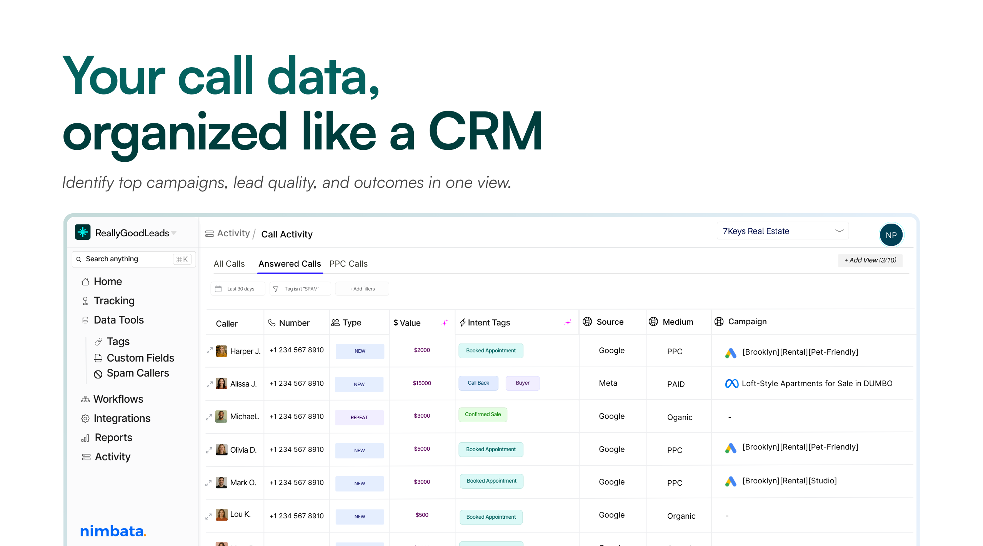Click the NP user avatar
Screen dimensions: 983x546
click(891, 235)
